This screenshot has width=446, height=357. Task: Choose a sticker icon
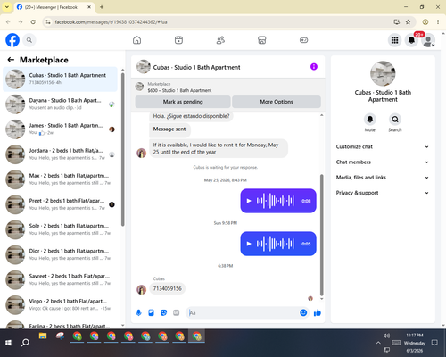[x=163, y=312]
